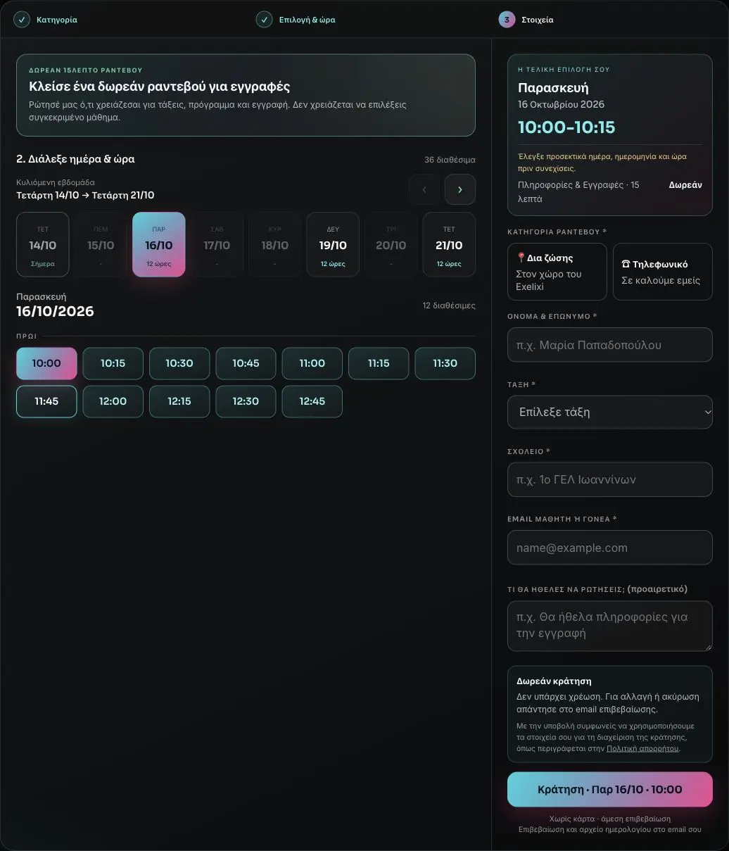Screen dimensions: 729x851
Task: Click the Τετάρτη 14/10 → Τετάρτη 21/10 range
Action: tap(85, 195)
